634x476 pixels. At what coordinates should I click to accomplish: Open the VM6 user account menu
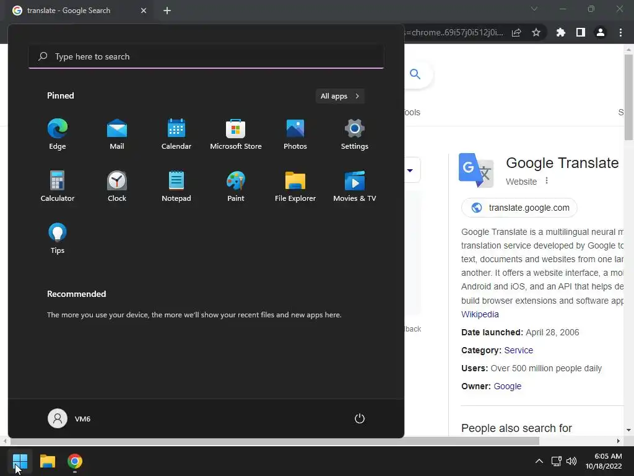69,418
